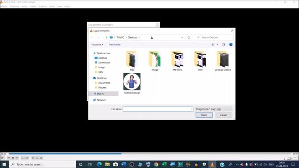Viewport: 299px width, 168px height.
Task: Open Microsoft Edge from taskbar
Action: pyautogui.click(x=99, y=164)
